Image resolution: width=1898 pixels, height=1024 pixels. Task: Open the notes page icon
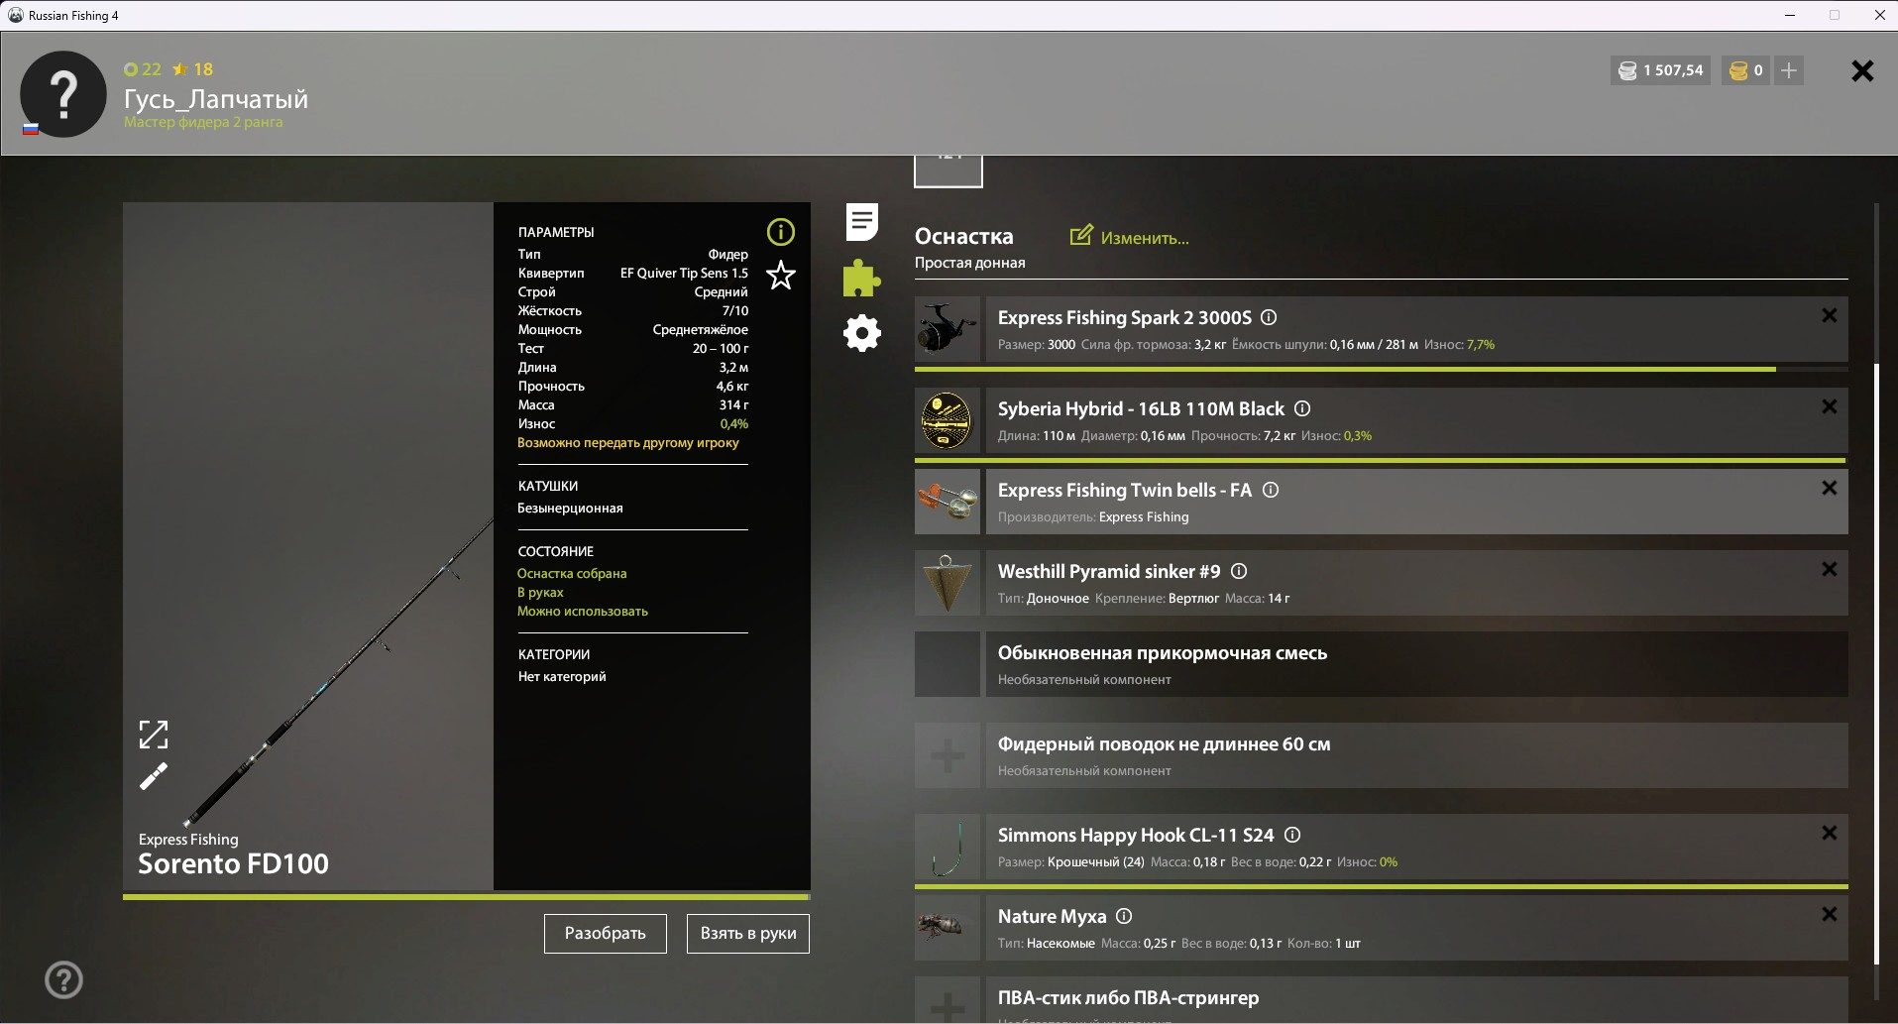(862, 222)
